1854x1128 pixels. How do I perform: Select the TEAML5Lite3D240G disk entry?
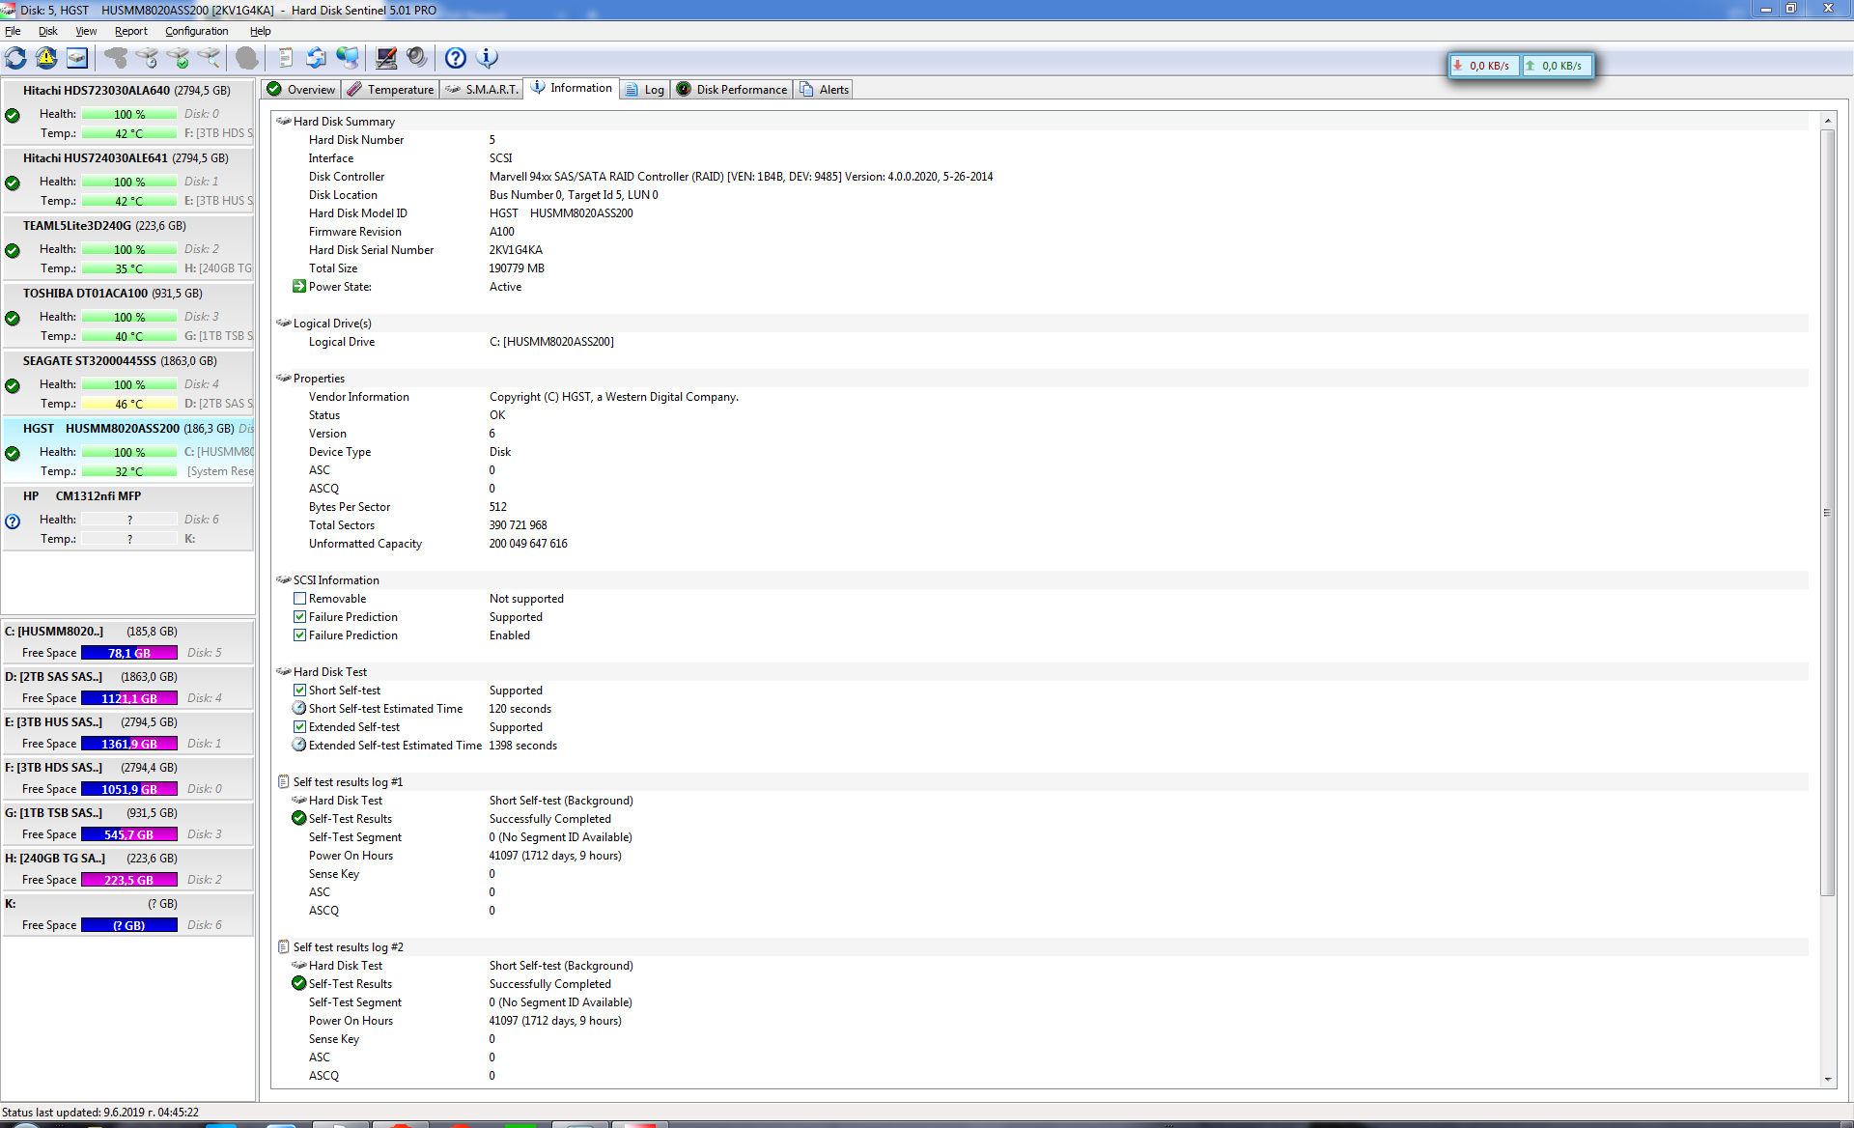pos(128,247)
